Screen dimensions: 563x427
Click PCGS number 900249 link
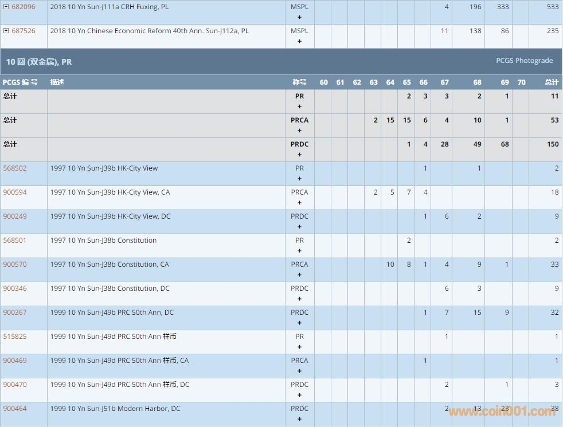point(15,216)
